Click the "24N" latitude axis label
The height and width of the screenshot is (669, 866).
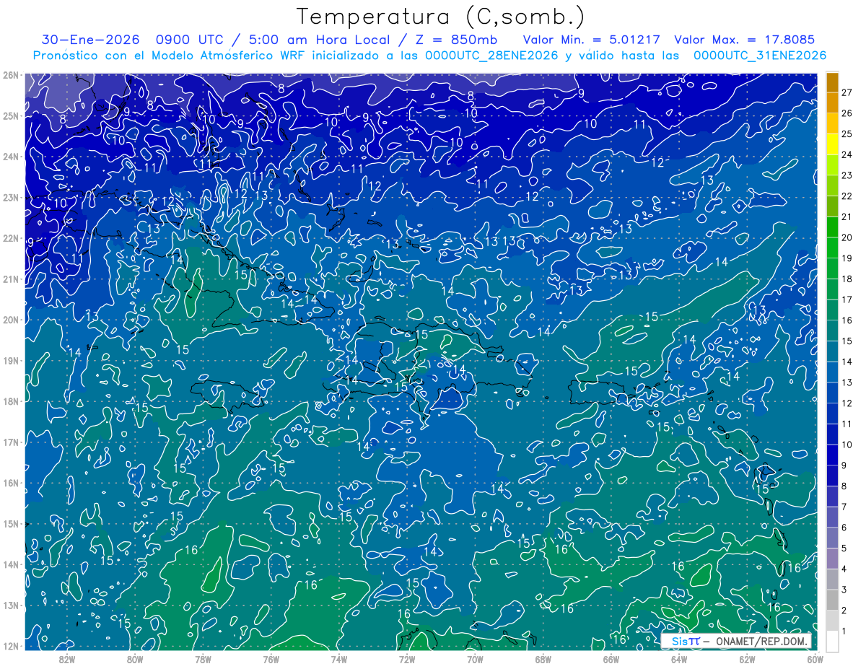(x=11, y=157)
